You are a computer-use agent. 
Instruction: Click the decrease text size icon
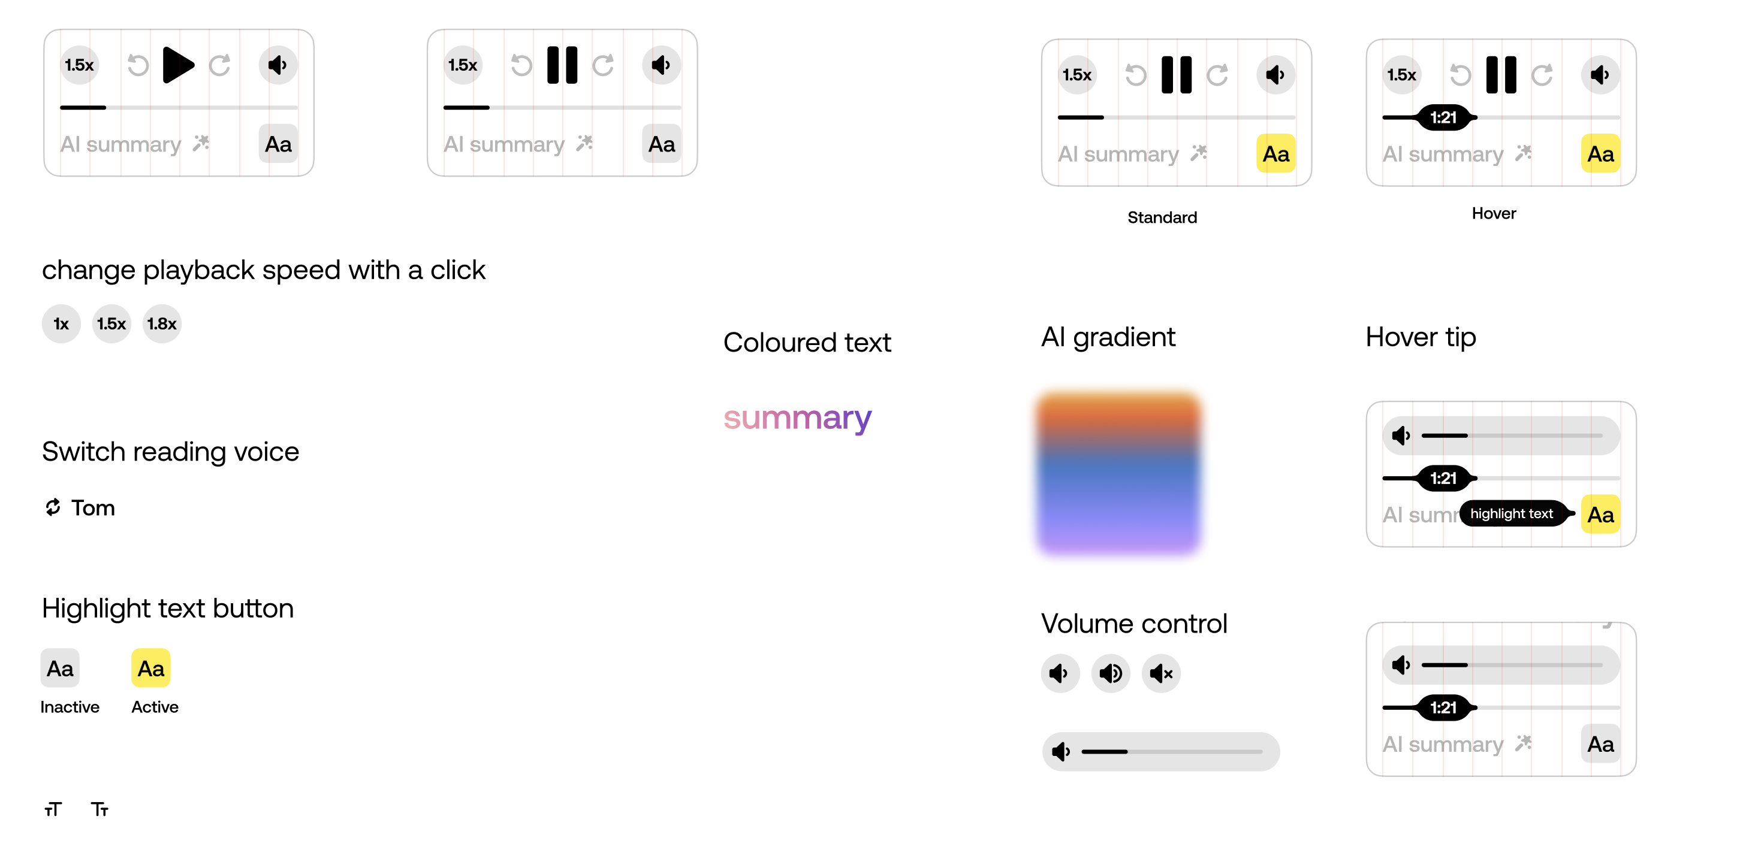(100, 809)
